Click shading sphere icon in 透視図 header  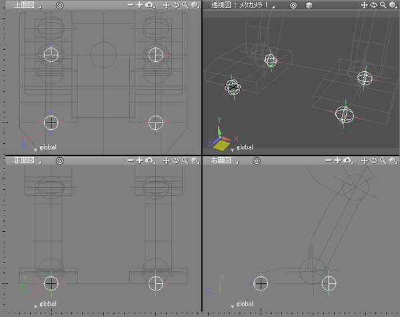pos(393,5)
